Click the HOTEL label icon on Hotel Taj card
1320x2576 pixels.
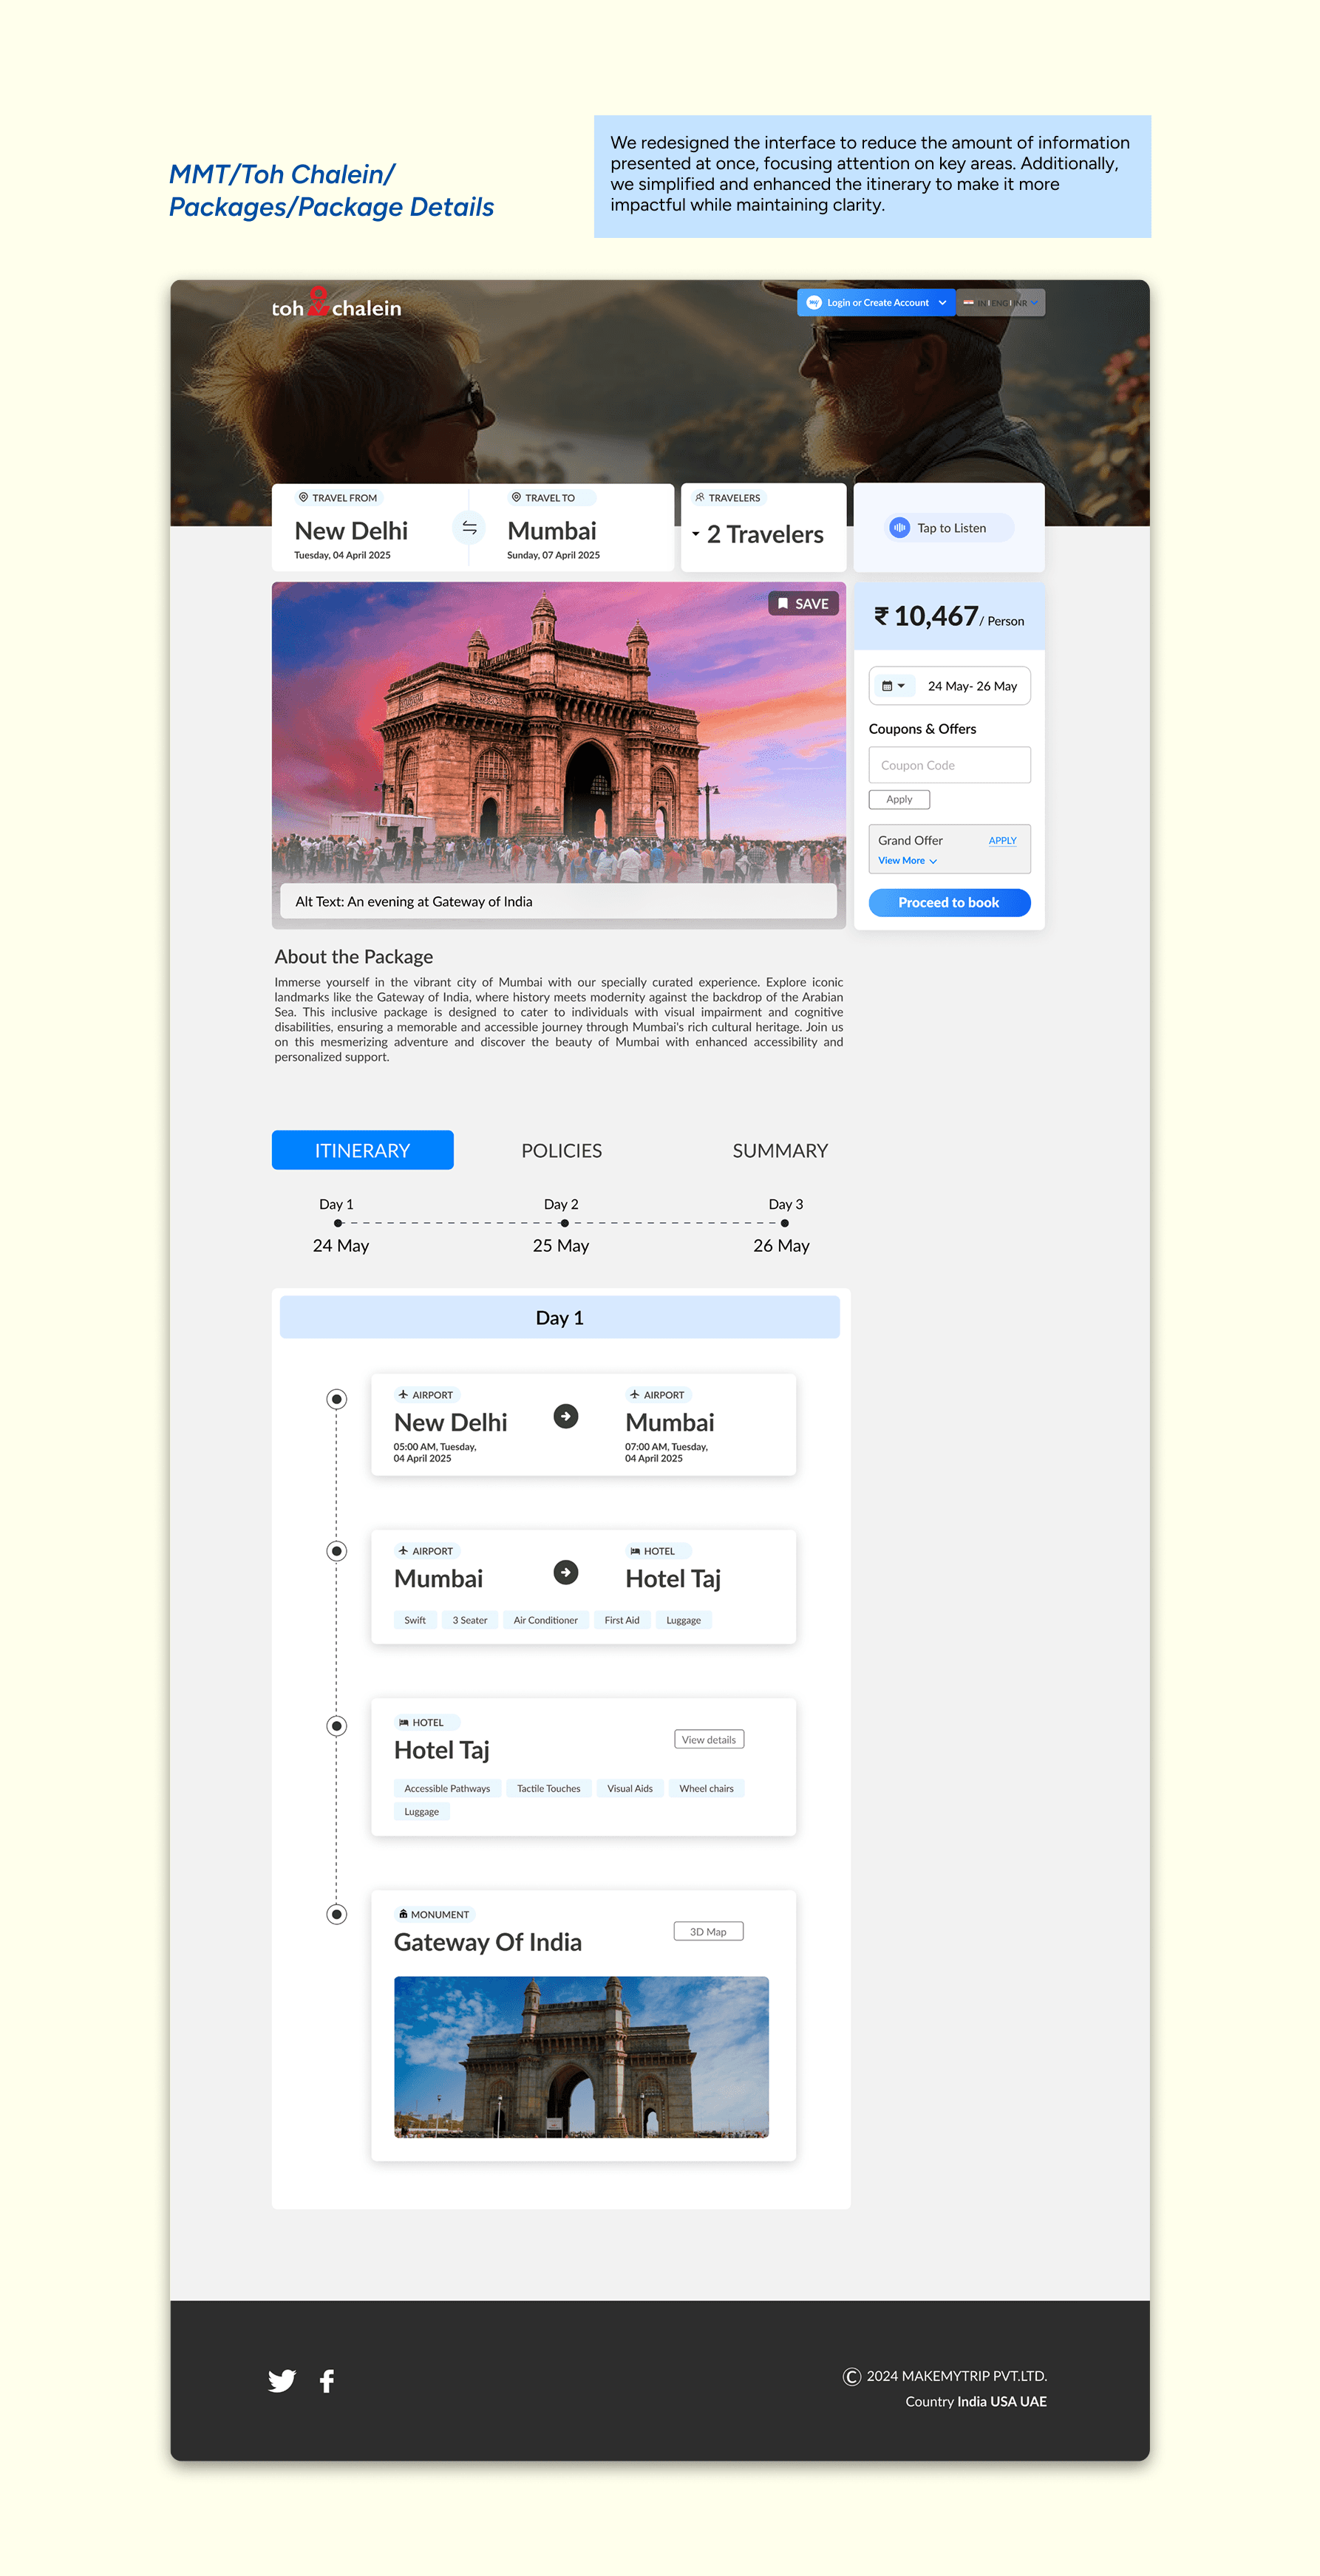[x=403, y=1722]
